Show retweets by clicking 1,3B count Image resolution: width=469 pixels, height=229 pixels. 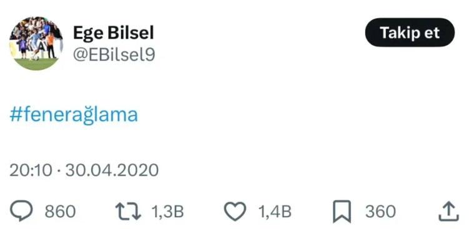[x=167, y=212]
